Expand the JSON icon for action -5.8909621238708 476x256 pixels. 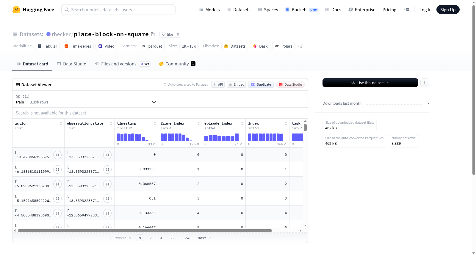tap(57, 184)
